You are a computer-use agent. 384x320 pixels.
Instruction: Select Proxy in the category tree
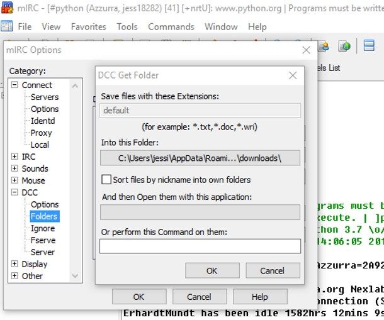41,133
